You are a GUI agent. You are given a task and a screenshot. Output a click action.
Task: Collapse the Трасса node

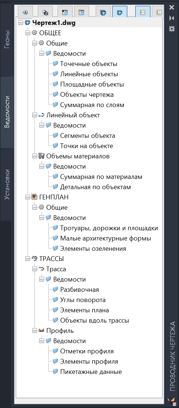(34, 269)
